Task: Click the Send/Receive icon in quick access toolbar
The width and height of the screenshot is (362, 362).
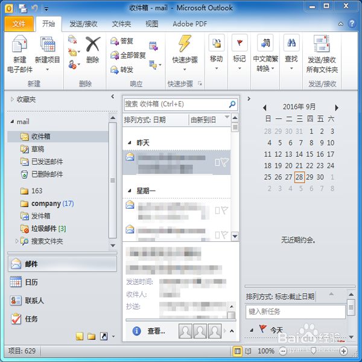Action: 23,9
